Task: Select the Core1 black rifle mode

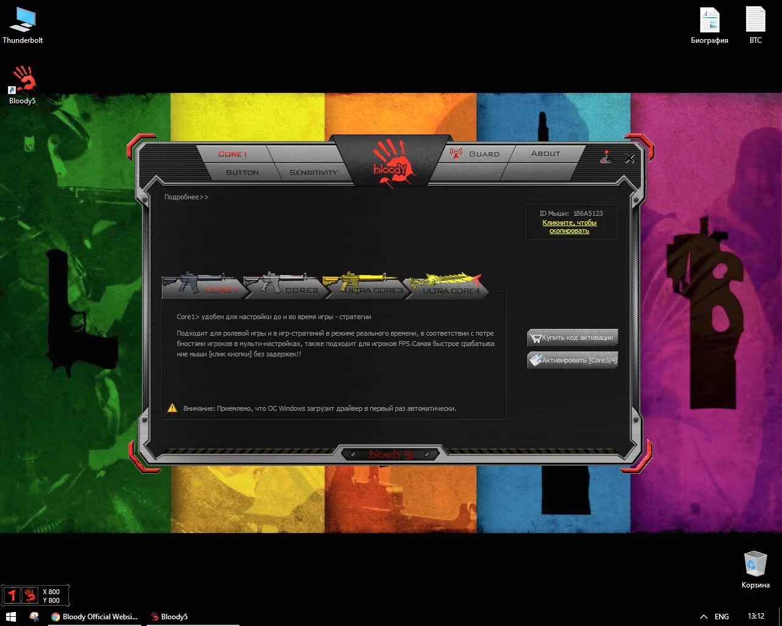Action: tap(203, 285)
